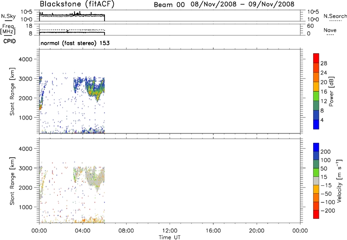This screenshot has height=240, width=347.
Task: Click the gray echo cluster in the velocity panel
Action: coord(95,178)
